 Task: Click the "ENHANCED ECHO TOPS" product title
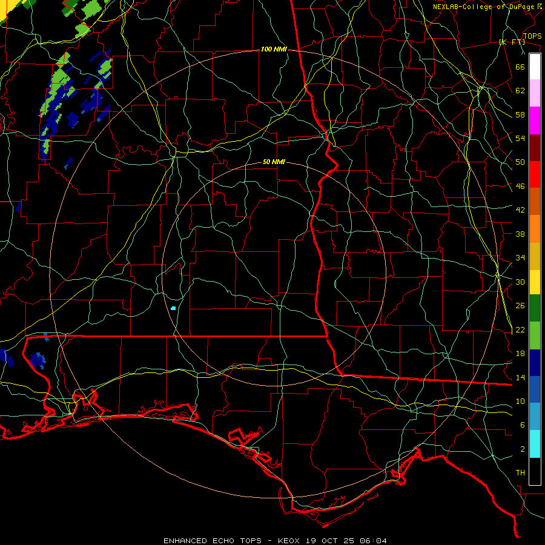coord(213,541)
